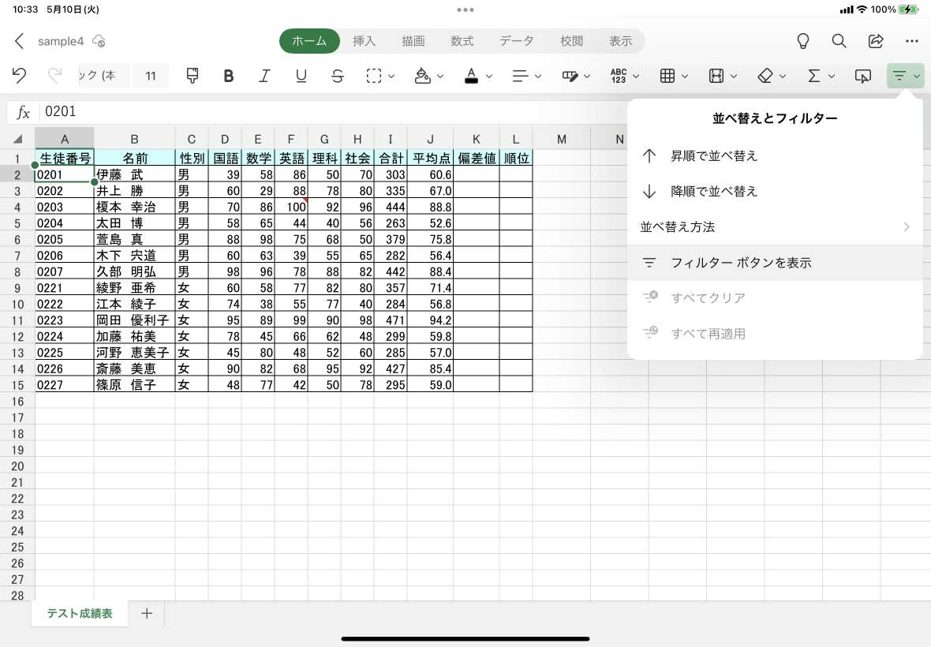
Task: Open the search magnifier
Action: (x=839, y=41)
